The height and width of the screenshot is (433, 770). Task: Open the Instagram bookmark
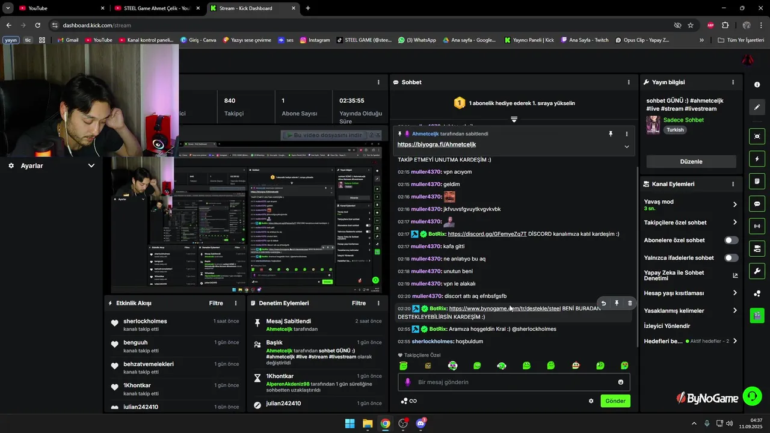click(315, 40)
